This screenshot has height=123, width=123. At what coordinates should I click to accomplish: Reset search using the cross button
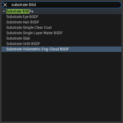5,5
